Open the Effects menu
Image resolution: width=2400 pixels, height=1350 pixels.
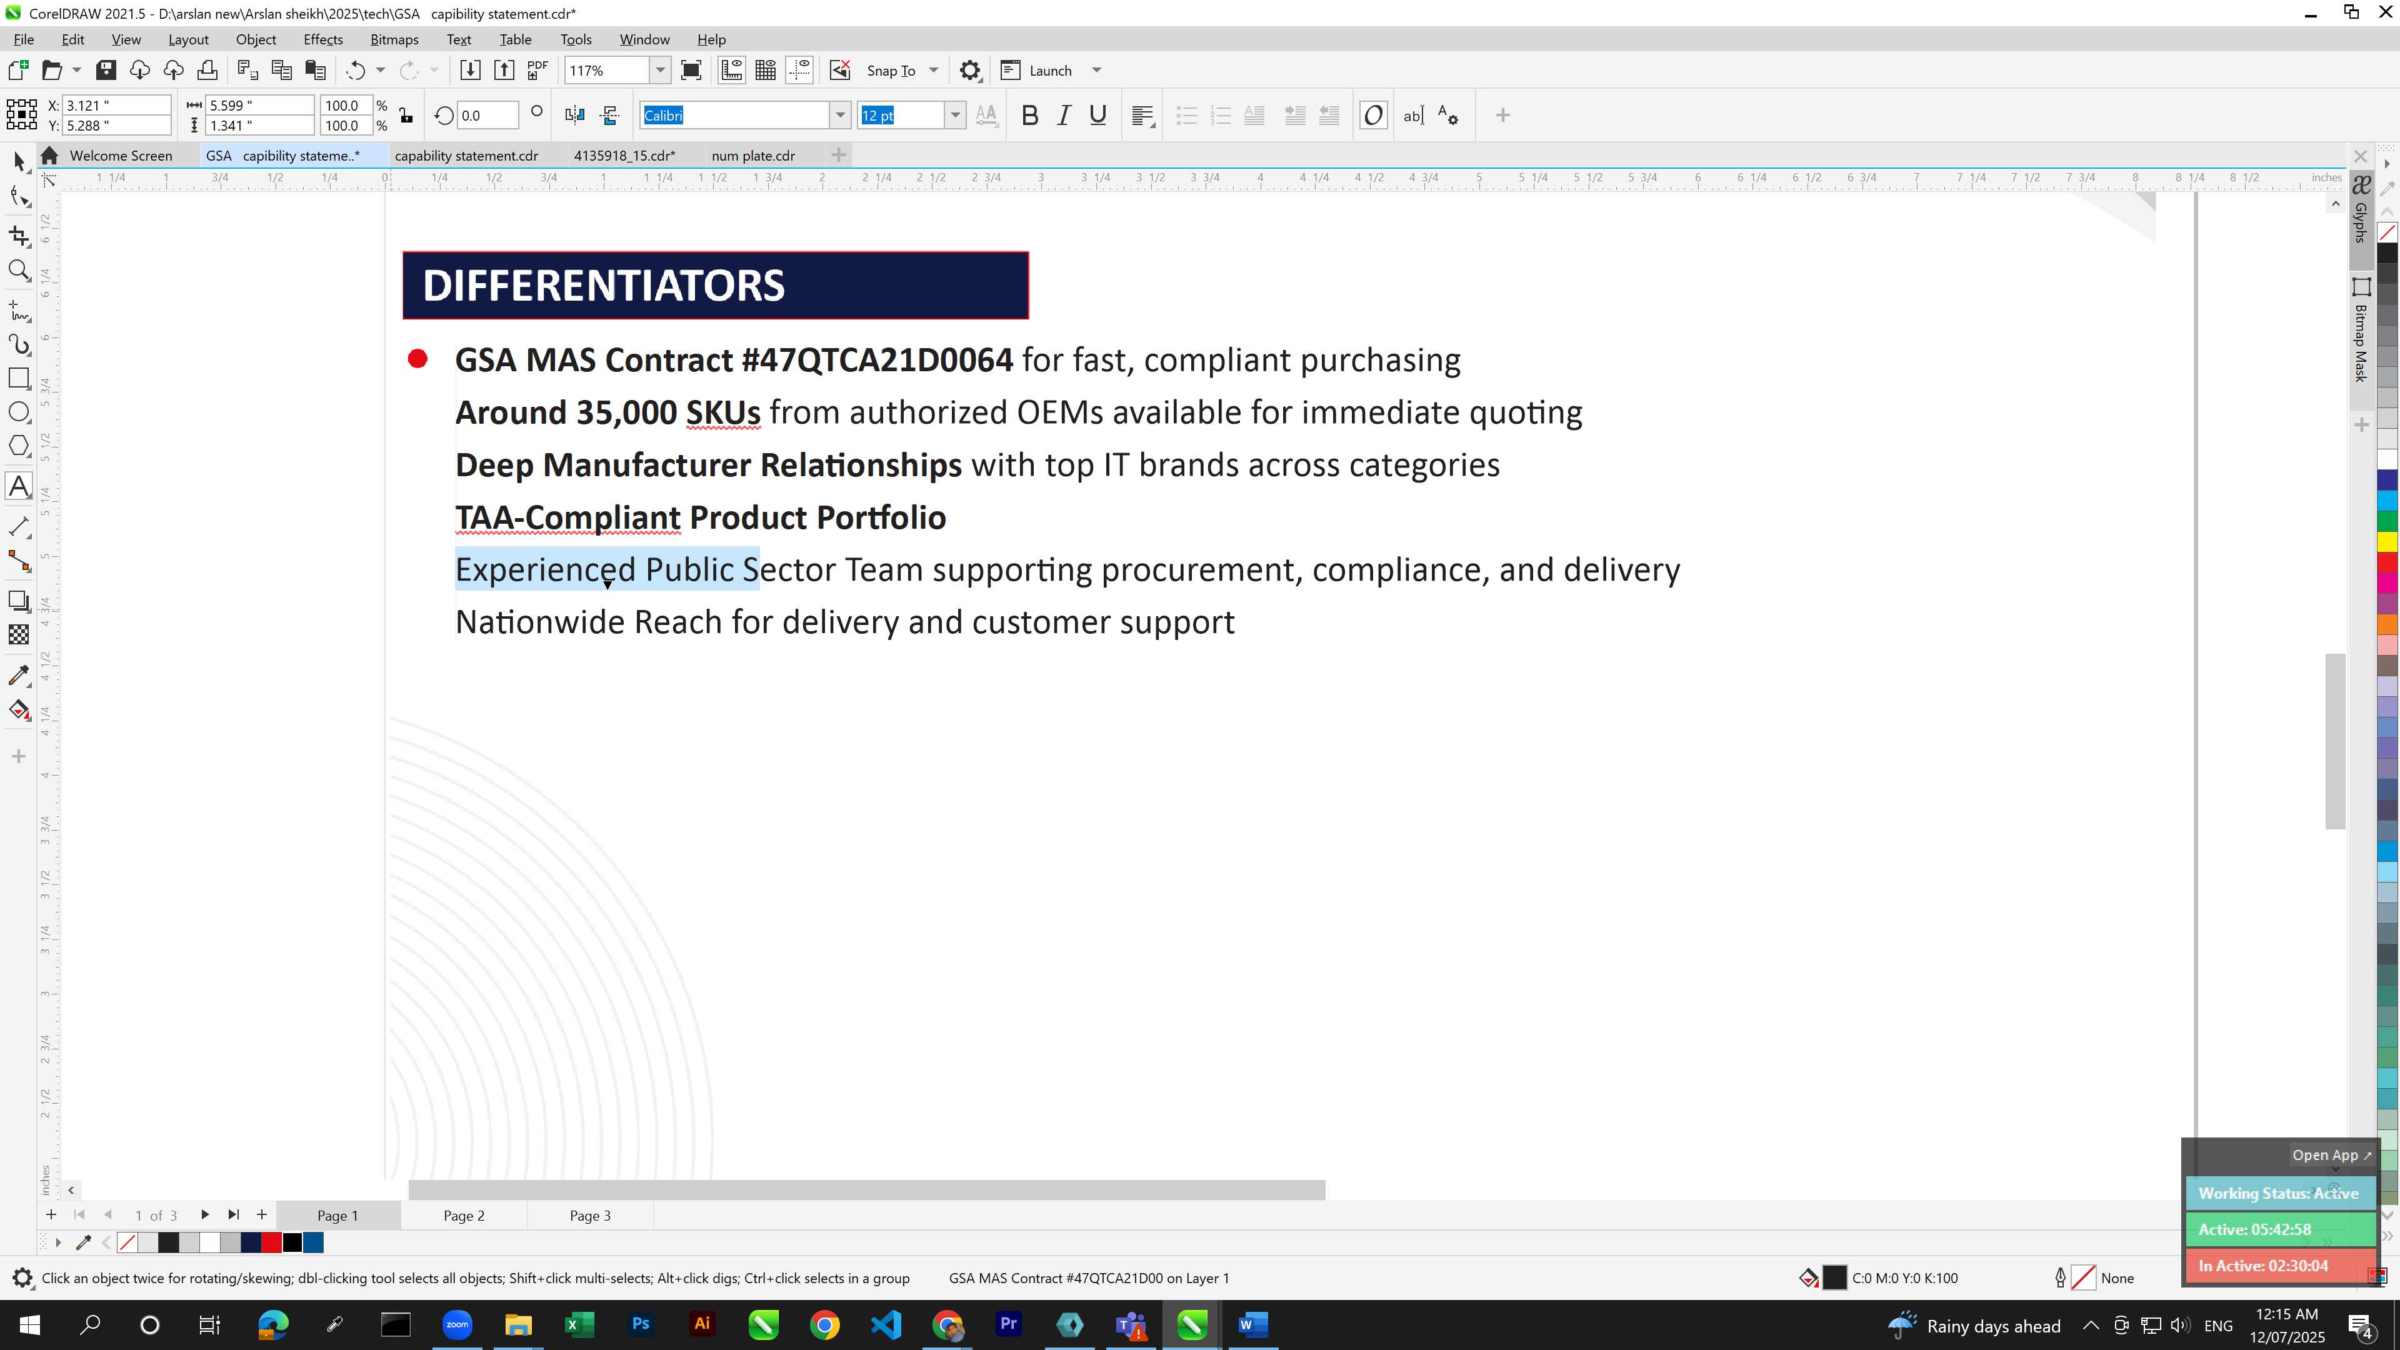pyautogui.click(x=322, y=39)
